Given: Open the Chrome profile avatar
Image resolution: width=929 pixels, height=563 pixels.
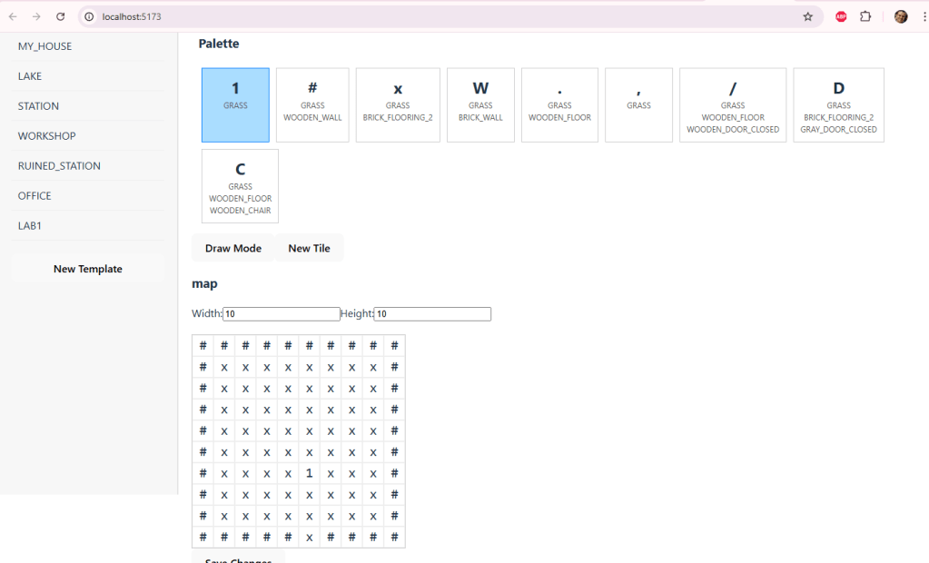Looking at the screenshot, I should 900,16.
